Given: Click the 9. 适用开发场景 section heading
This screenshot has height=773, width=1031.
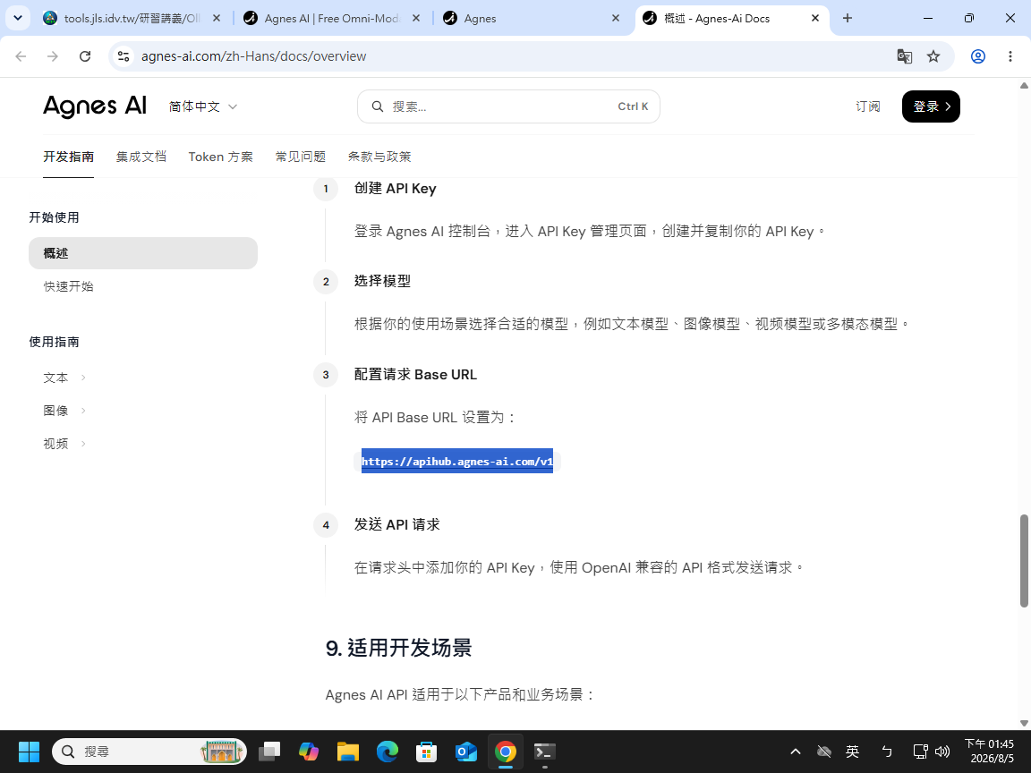Looking at the screenshot, I should [x=398, y=648].
